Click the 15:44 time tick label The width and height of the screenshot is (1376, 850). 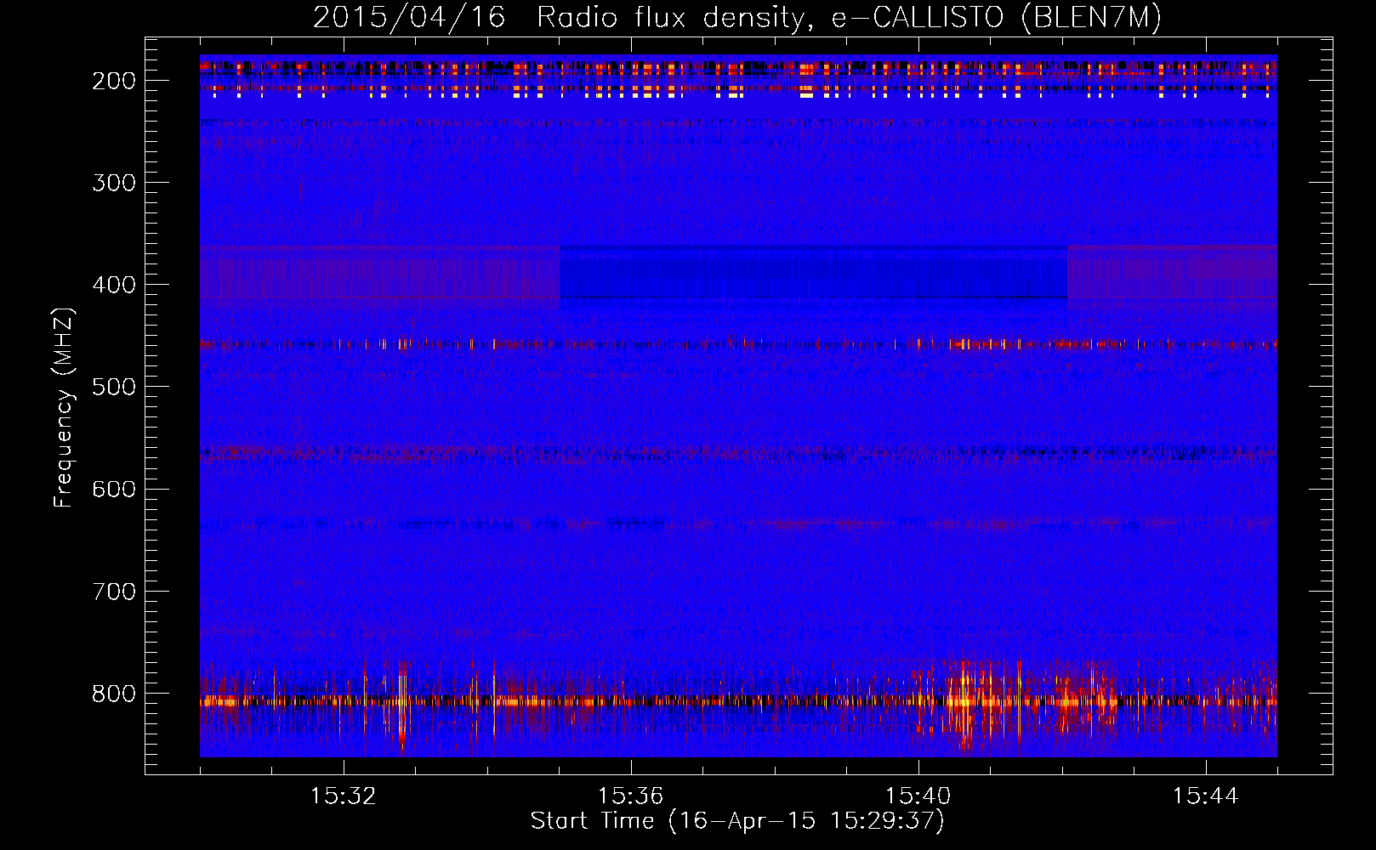(x=1206, y=796)
